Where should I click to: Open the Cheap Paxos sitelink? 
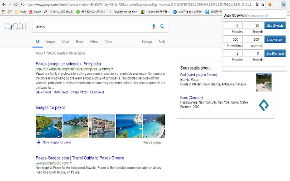79,92
